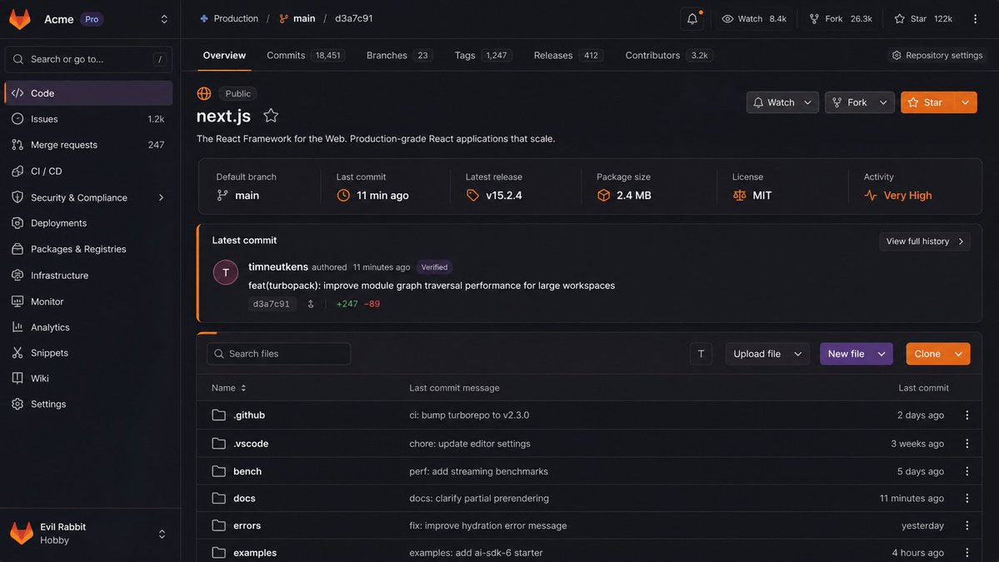
Task: Open Repository settings
Action: point(937,56)
